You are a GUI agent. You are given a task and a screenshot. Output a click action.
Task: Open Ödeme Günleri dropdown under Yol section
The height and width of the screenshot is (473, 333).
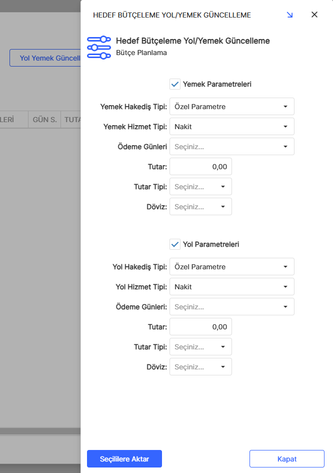[232, 307]
